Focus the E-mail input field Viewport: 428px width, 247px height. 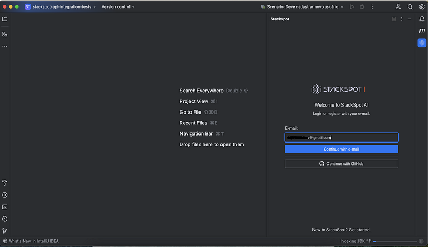341,138
